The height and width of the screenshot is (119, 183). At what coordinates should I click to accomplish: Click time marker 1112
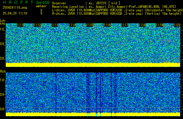tap(37, 25)
